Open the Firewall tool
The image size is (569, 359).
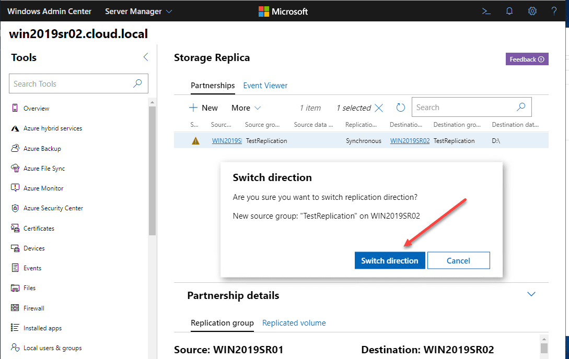(33, 308)
